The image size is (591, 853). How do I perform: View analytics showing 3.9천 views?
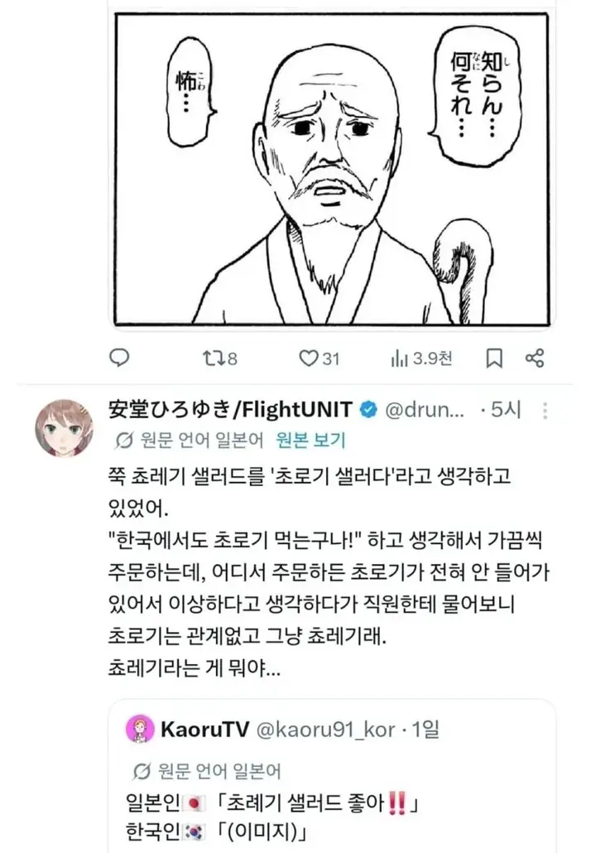[x=422, y=359]
